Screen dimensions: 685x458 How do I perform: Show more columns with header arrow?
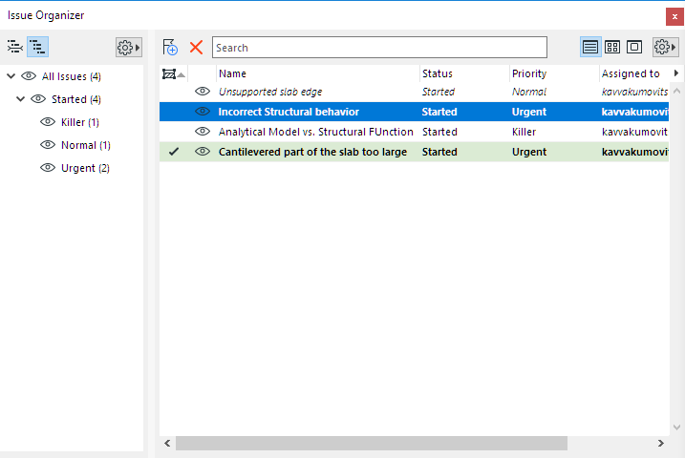pyautogui.click(x=676, y=73)
